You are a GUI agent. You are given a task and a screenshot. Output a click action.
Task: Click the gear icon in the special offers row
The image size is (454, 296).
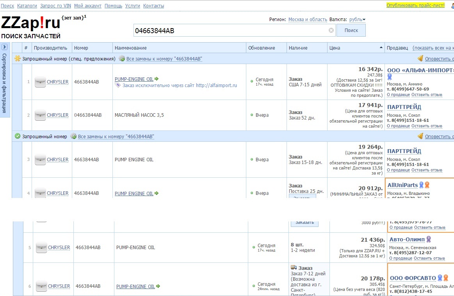[122, 59]
